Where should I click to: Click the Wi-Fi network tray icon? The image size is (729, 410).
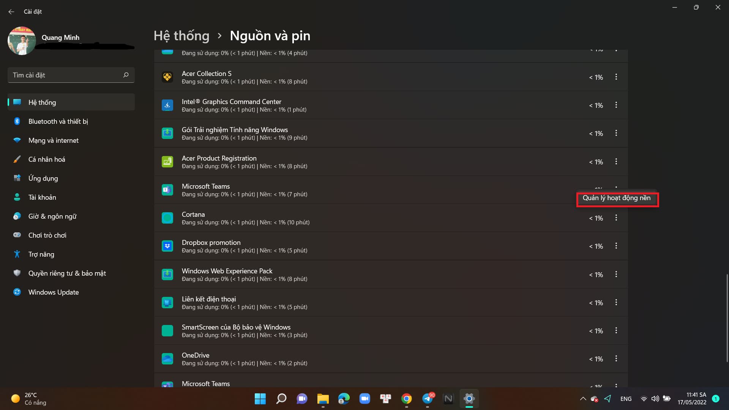(x=644, y=399)
